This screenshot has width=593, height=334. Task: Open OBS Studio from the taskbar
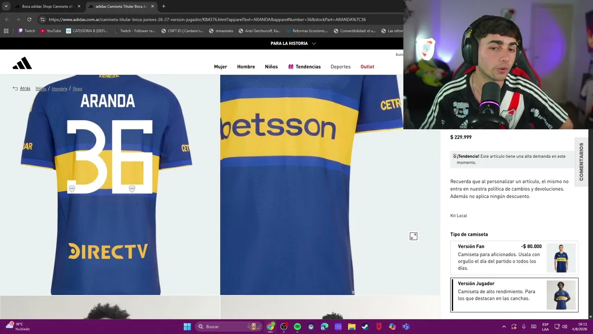pyautogui.click(x=284, y=327)
